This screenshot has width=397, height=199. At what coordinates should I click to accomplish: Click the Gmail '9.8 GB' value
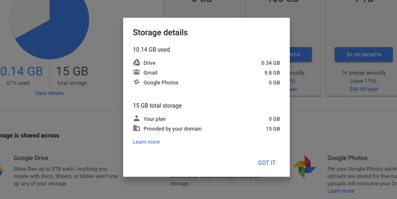[272, 73]
